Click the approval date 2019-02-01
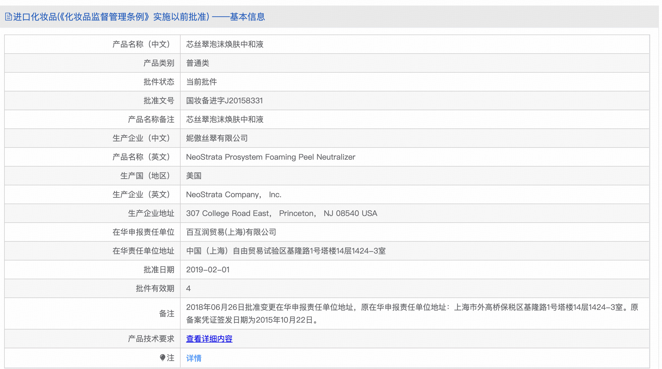The height and width of the screenshot is (369, 662). (208, 270)
